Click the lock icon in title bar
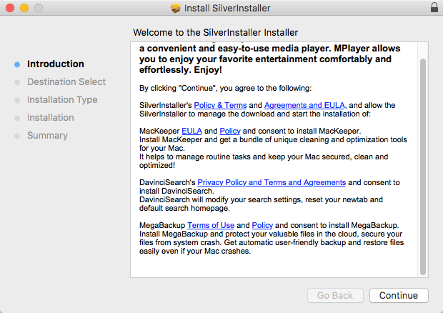443x313 pixels. pos(434,8)
